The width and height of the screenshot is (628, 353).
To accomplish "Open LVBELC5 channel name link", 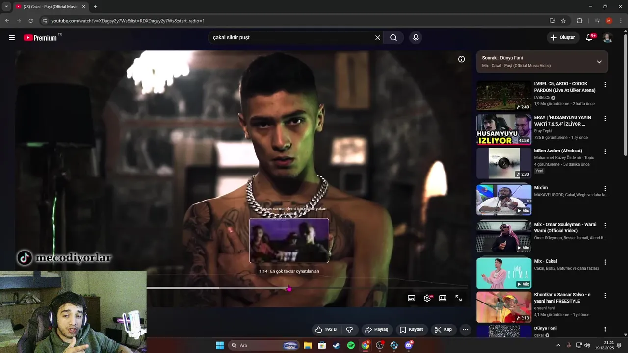I will coord(542,98).
